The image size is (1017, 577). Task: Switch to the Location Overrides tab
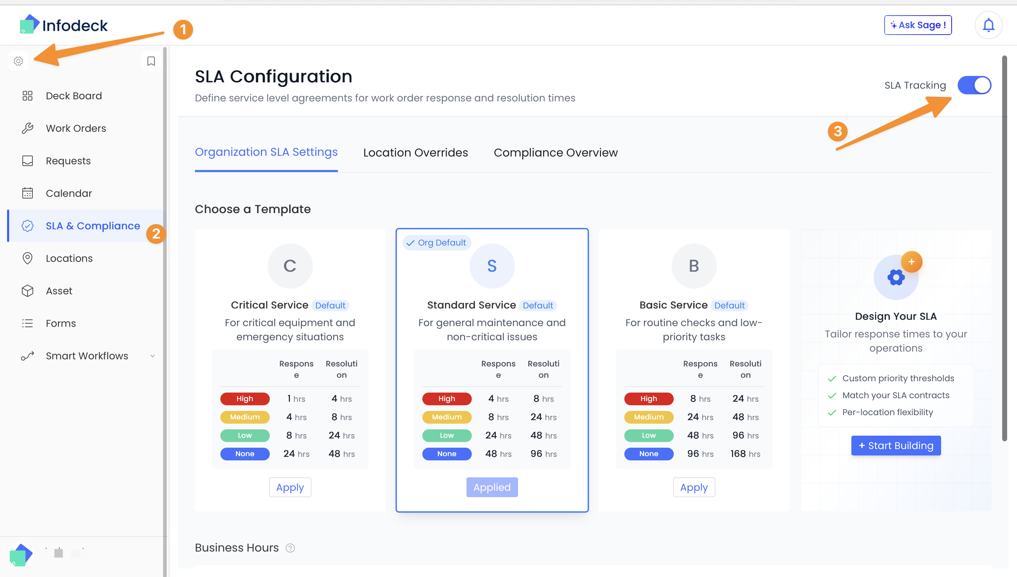point(415,152)
